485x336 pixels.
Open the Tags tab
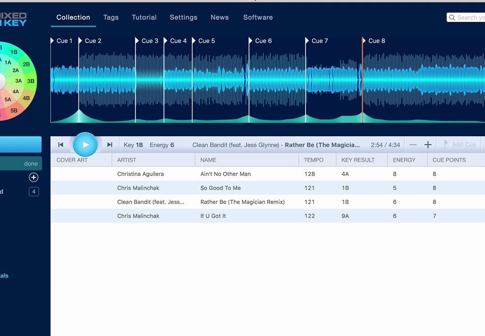click(111, 17)
